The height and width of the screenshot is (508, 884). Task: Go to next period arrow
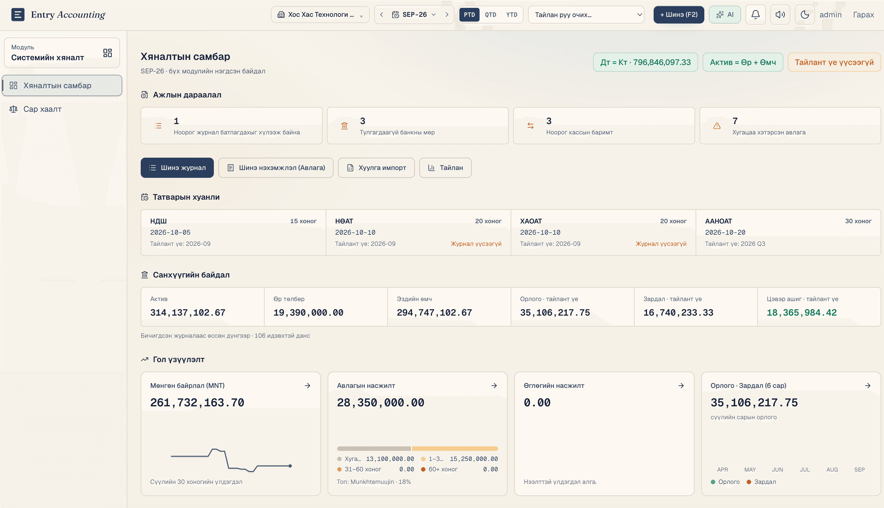[x=446, y=15]
